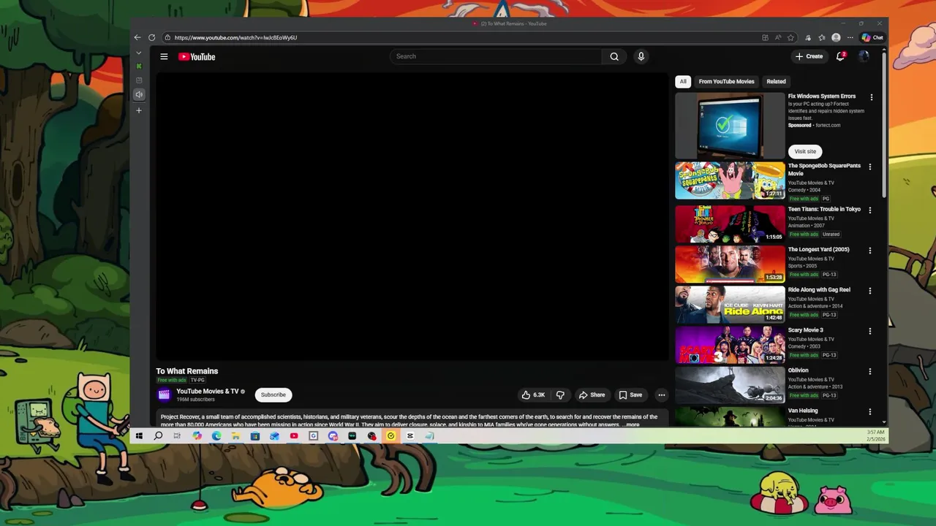Subscribe to YouTube Movies & TV
Viewport: 936px width, 526px height.
pyautogui.click(x=273, y=394)
